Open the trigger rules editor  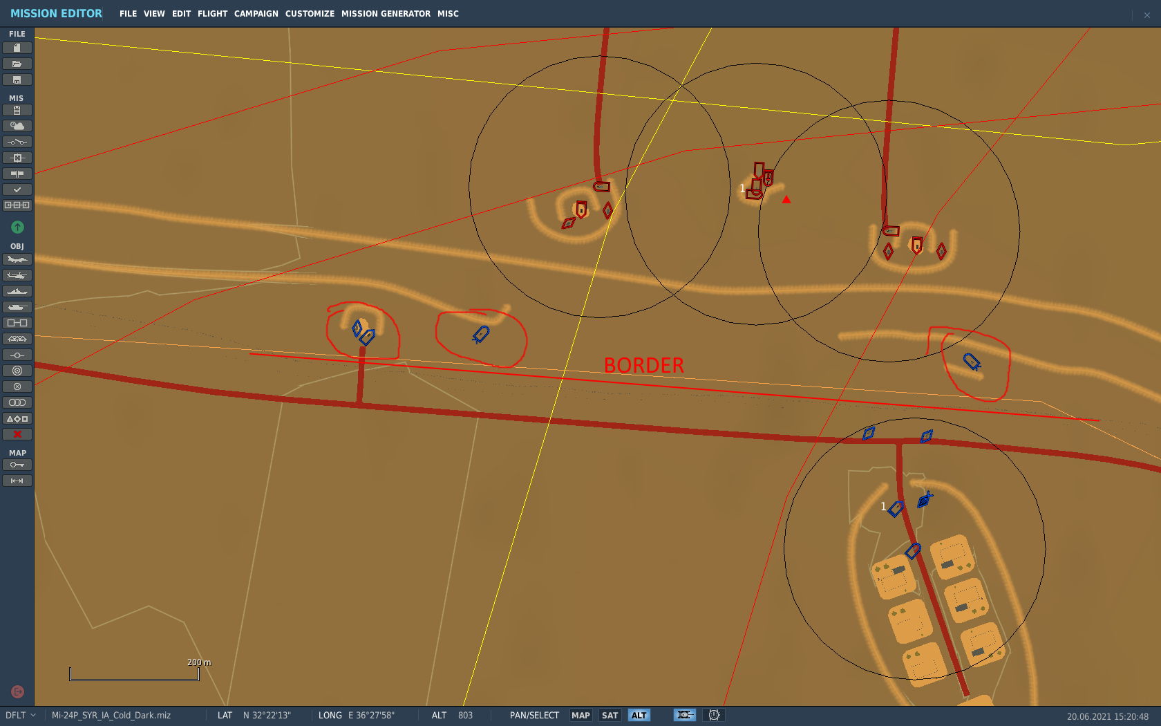click(17, 142)
